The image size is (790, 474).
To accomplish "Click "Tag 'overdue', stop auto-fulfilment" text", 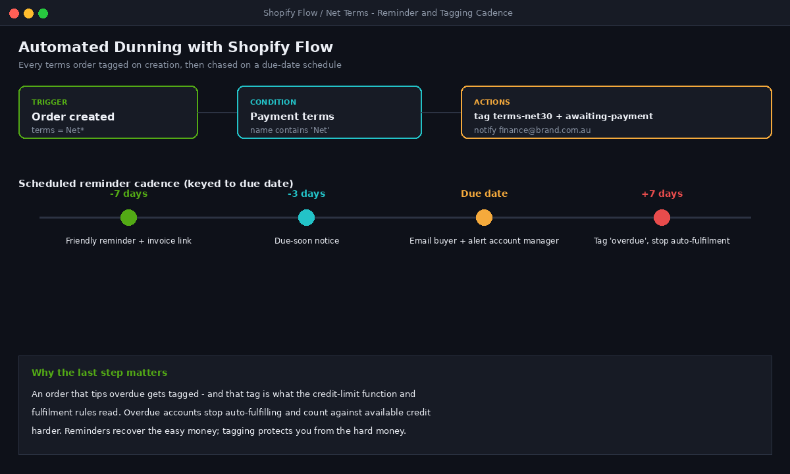I will pos(662,241).
